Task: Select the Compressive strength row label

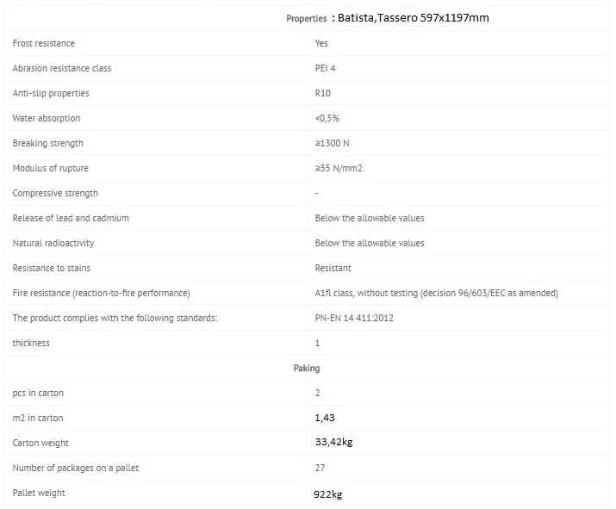Action: [x=55, y=193]
